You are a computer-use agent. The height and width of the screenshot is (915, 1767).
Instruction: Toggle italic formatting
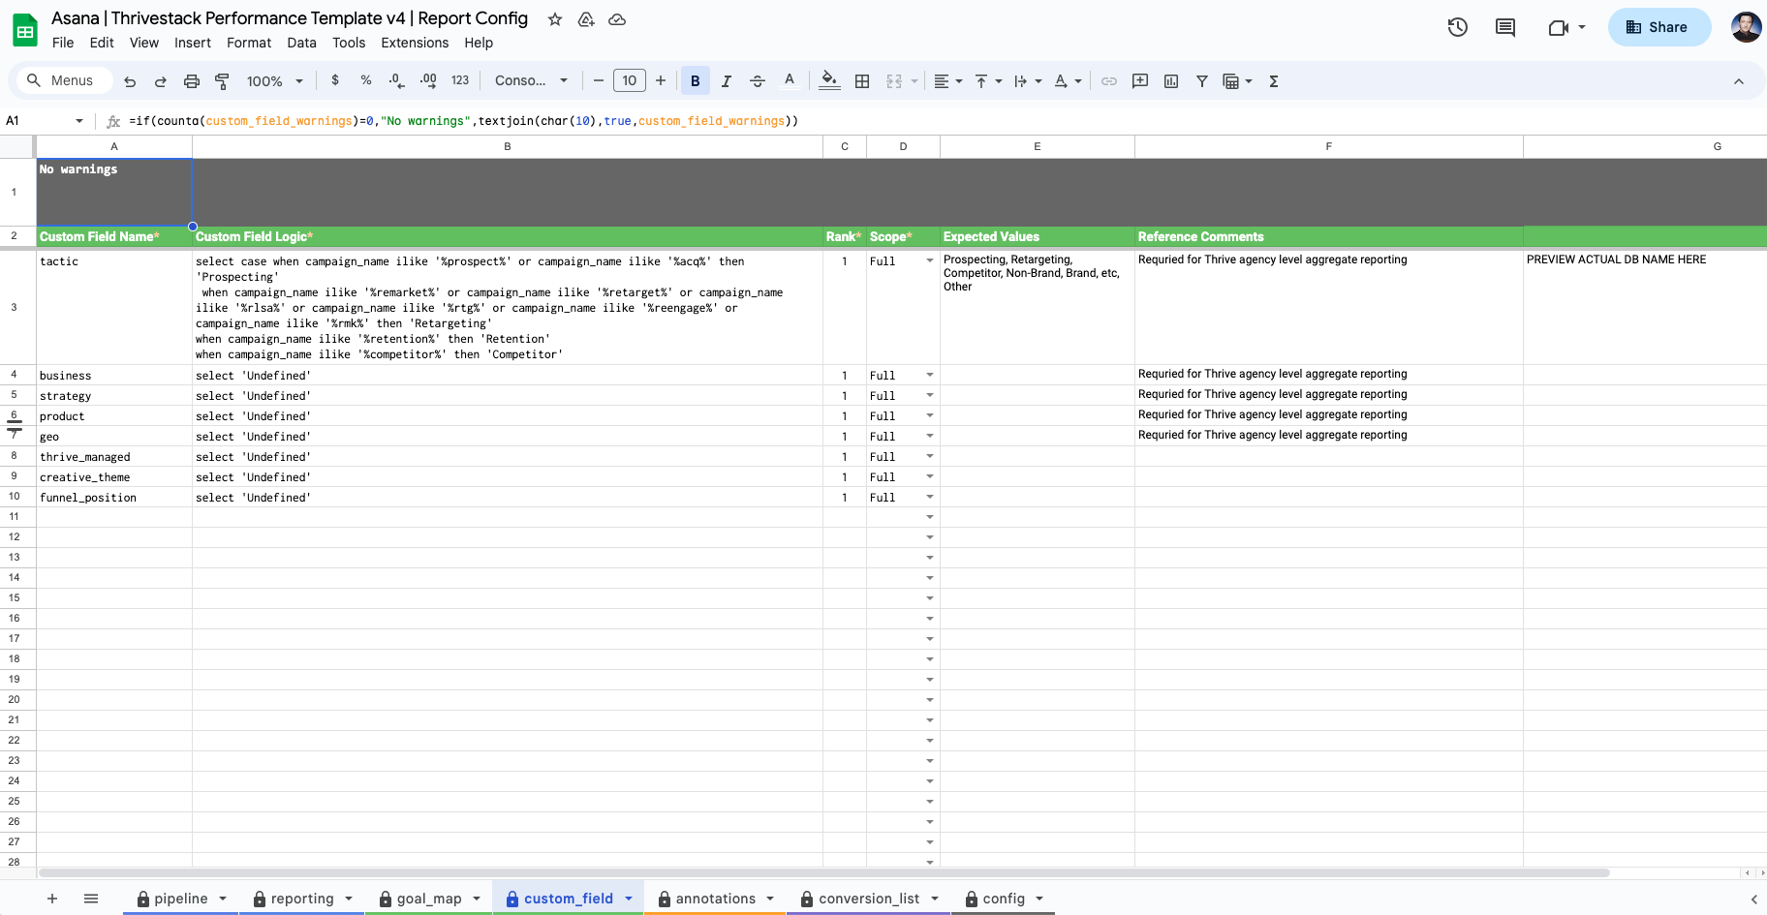(x=726, y=81)
